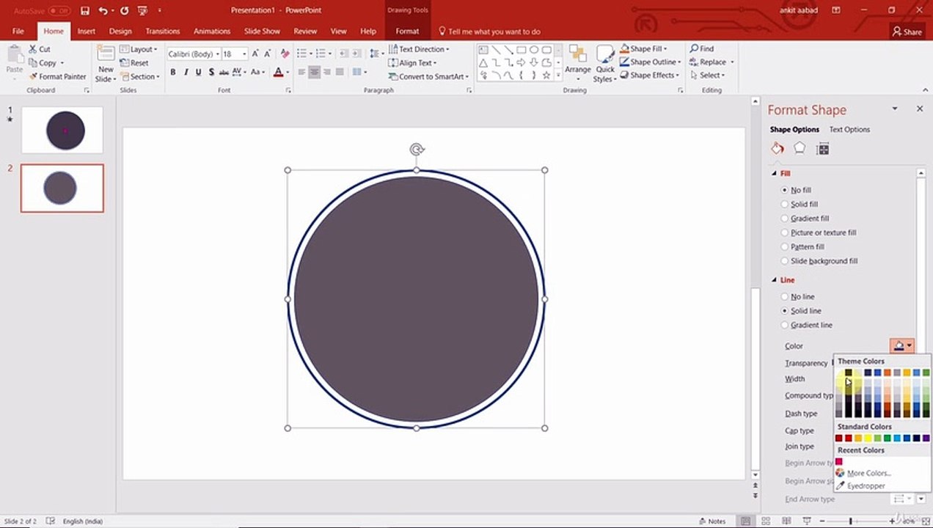Apply strikethrough to text
The image size is (933, 528).
224,72
